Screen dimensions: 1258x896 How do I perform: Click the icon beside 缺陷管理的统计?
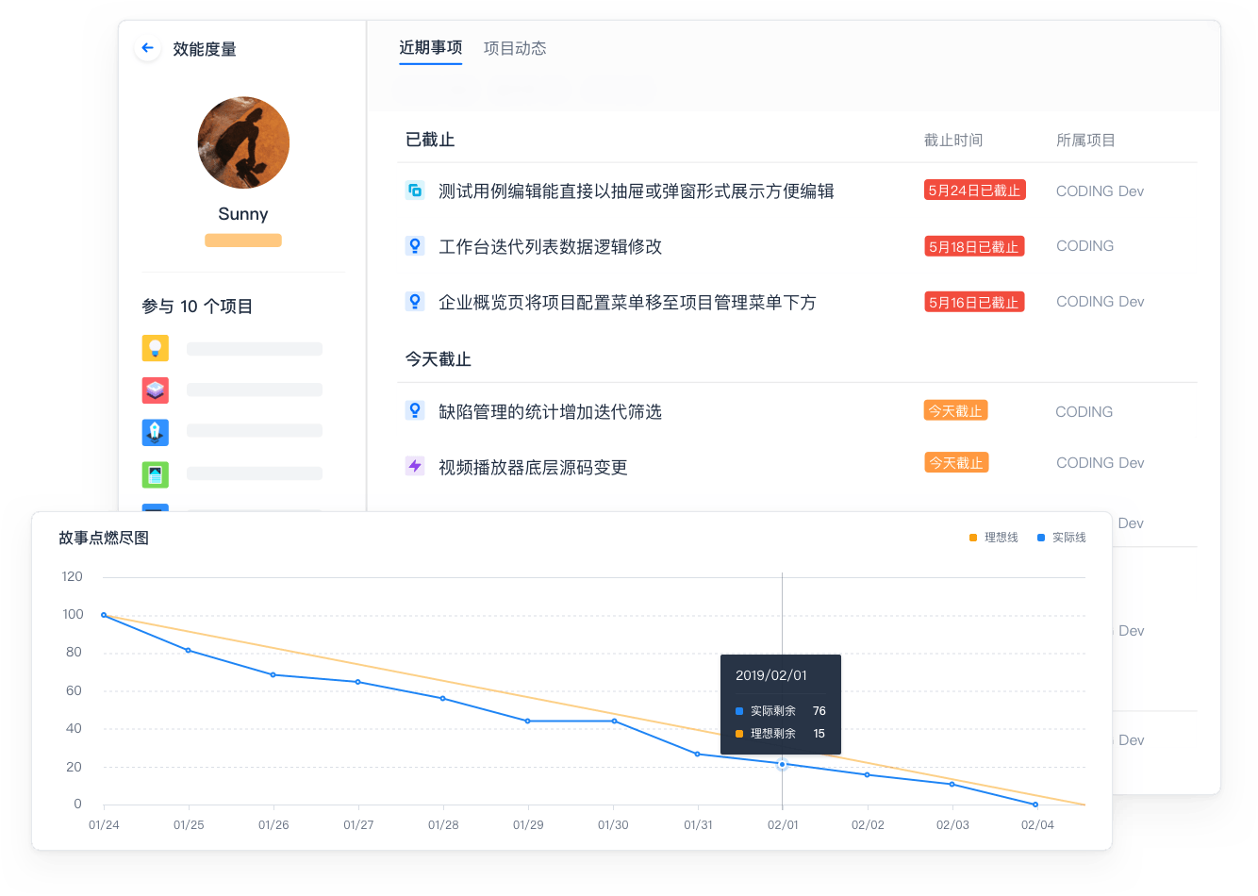414,411
